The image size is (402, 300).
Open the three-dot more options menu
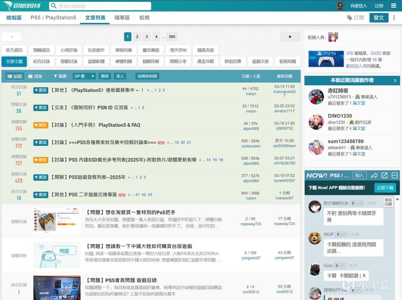394,18
